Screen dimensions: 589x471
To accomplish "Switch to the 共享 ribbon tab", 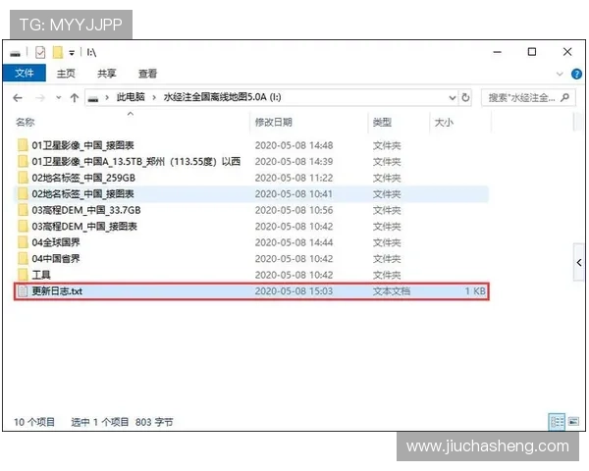I will pyautogui.click(x=107, y=74).
